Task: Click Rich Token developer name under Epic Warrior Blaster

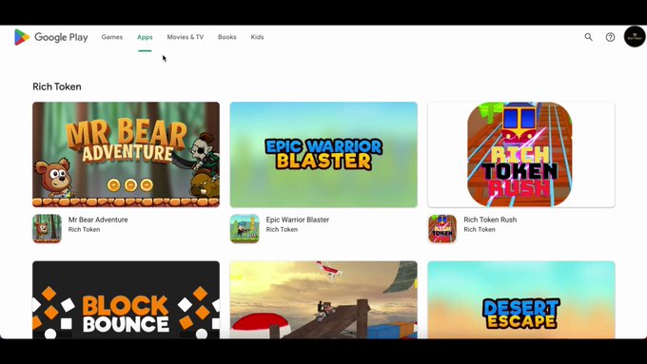Action: pos(282,230)
